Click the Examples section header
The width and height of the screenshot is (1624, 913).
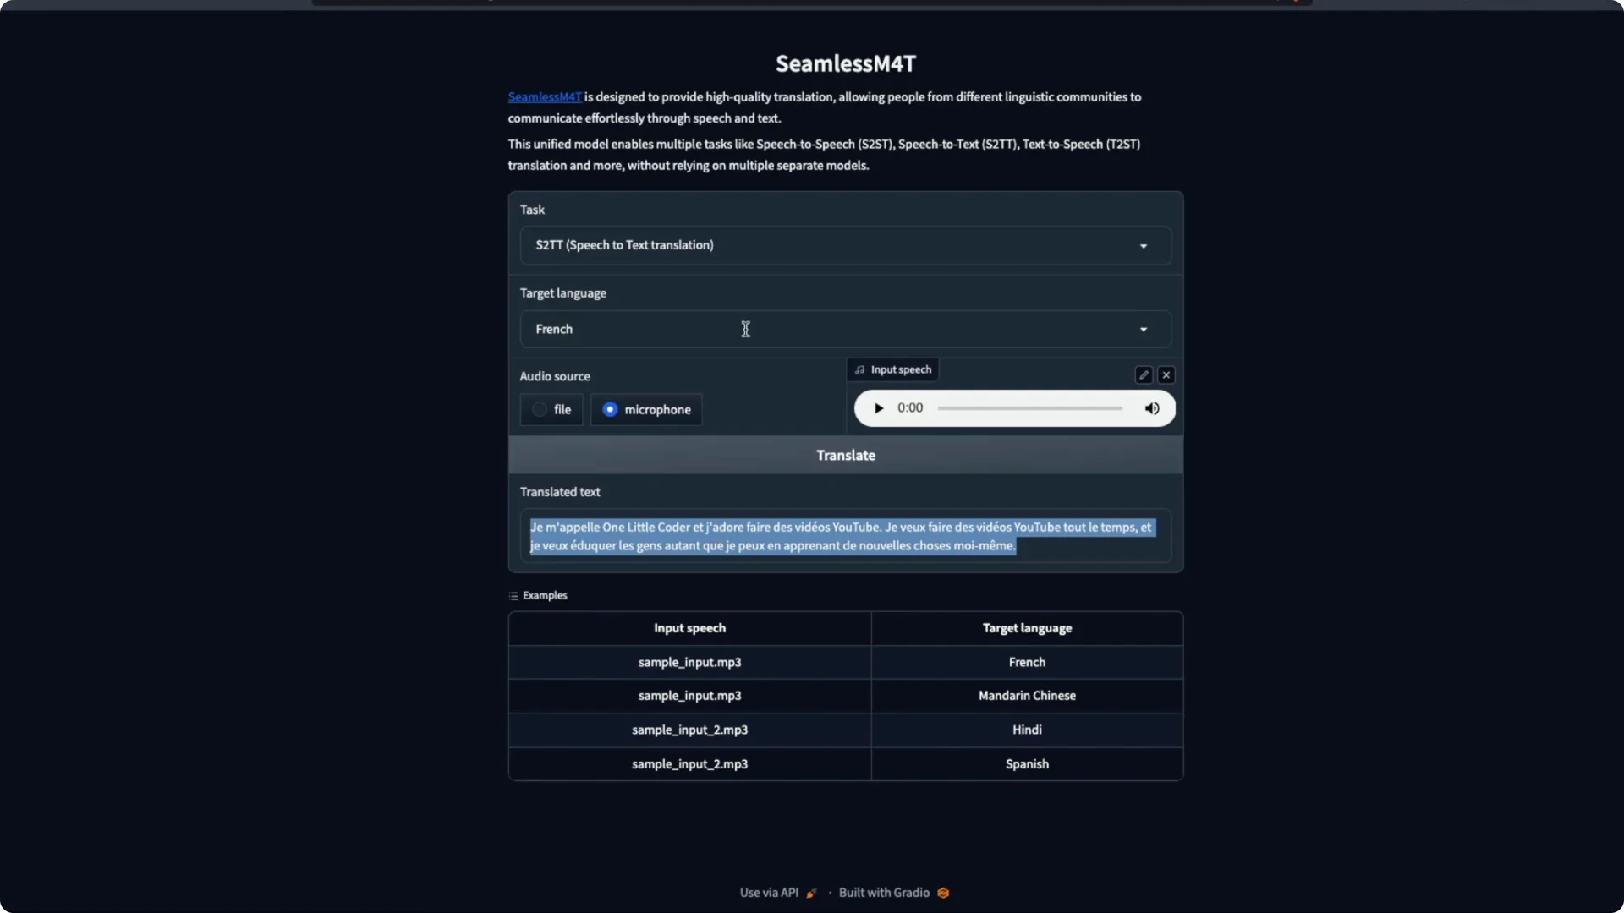point(545,595)
